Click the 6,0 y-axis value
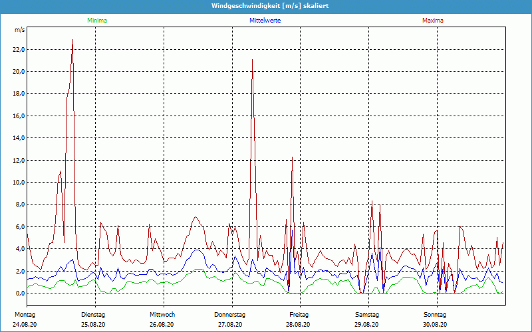 coord(21,226)
